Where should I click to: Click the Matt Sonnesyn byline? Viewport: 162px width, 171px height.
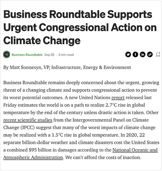click(x=67, y=67)
